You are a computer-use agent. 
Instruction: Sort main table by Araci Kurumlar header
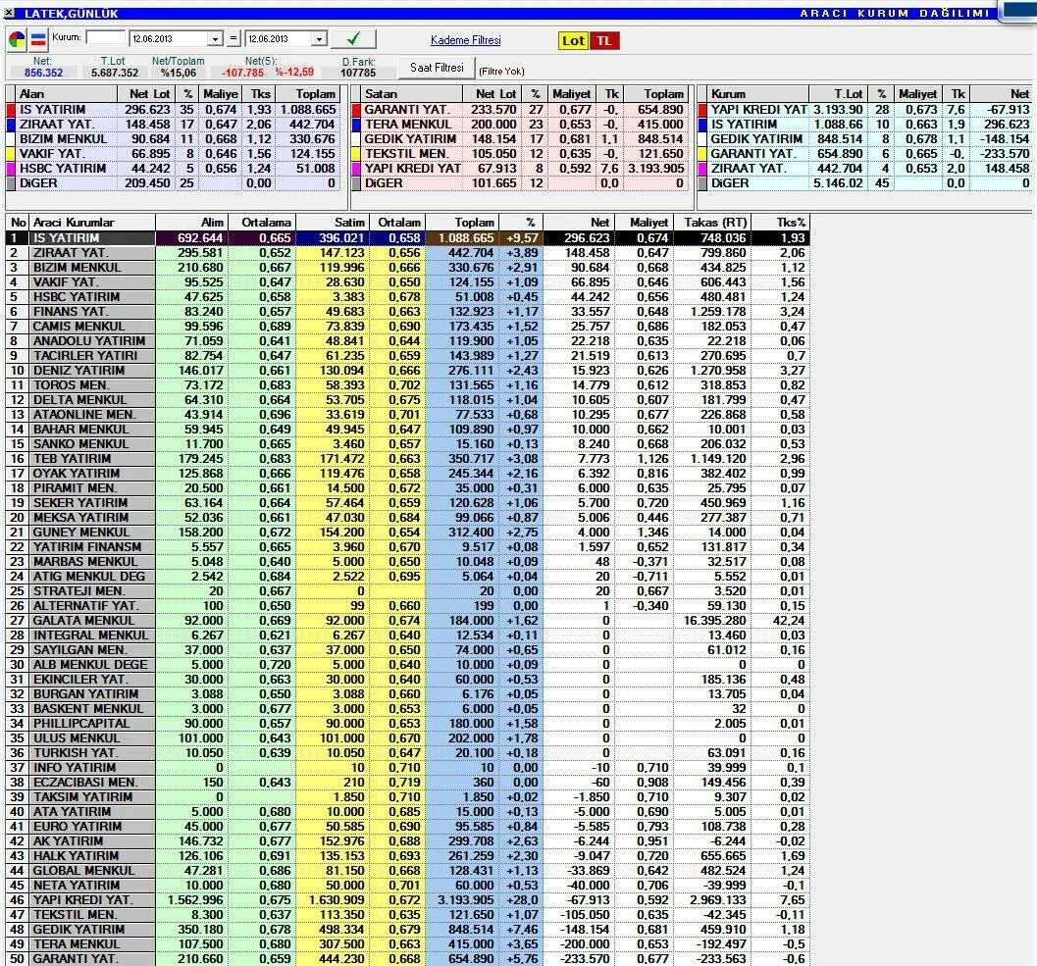pyautogui.click(x=92, y=223)
